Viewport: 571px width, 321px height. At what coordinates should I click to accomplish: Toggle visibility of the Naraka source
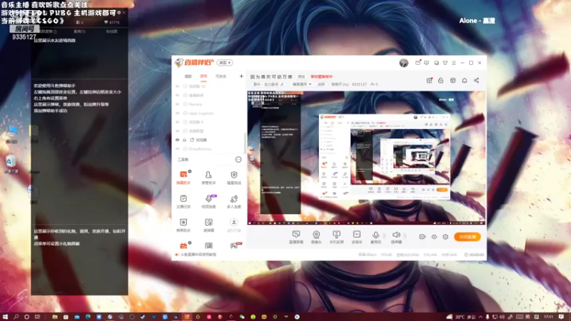178,104
